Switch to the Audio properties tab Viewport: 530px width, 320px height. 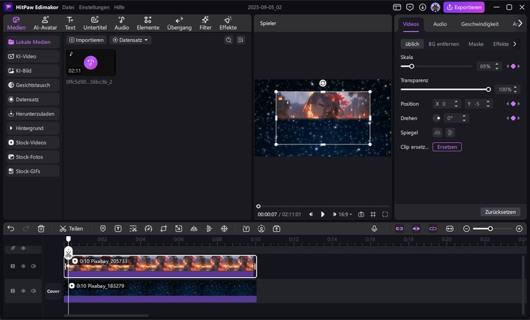pos(440,24)
